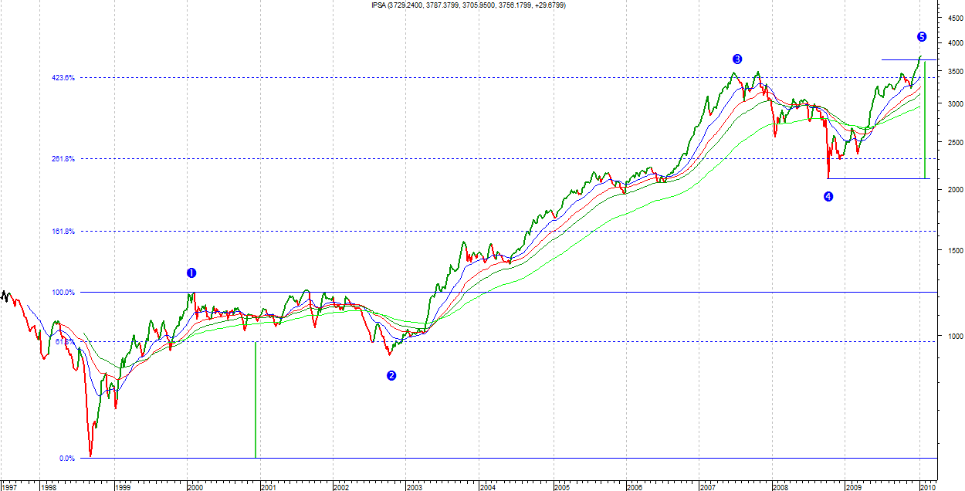
Task: Click the 3500 value on the price axis
Action: click(x=955, y=72)
